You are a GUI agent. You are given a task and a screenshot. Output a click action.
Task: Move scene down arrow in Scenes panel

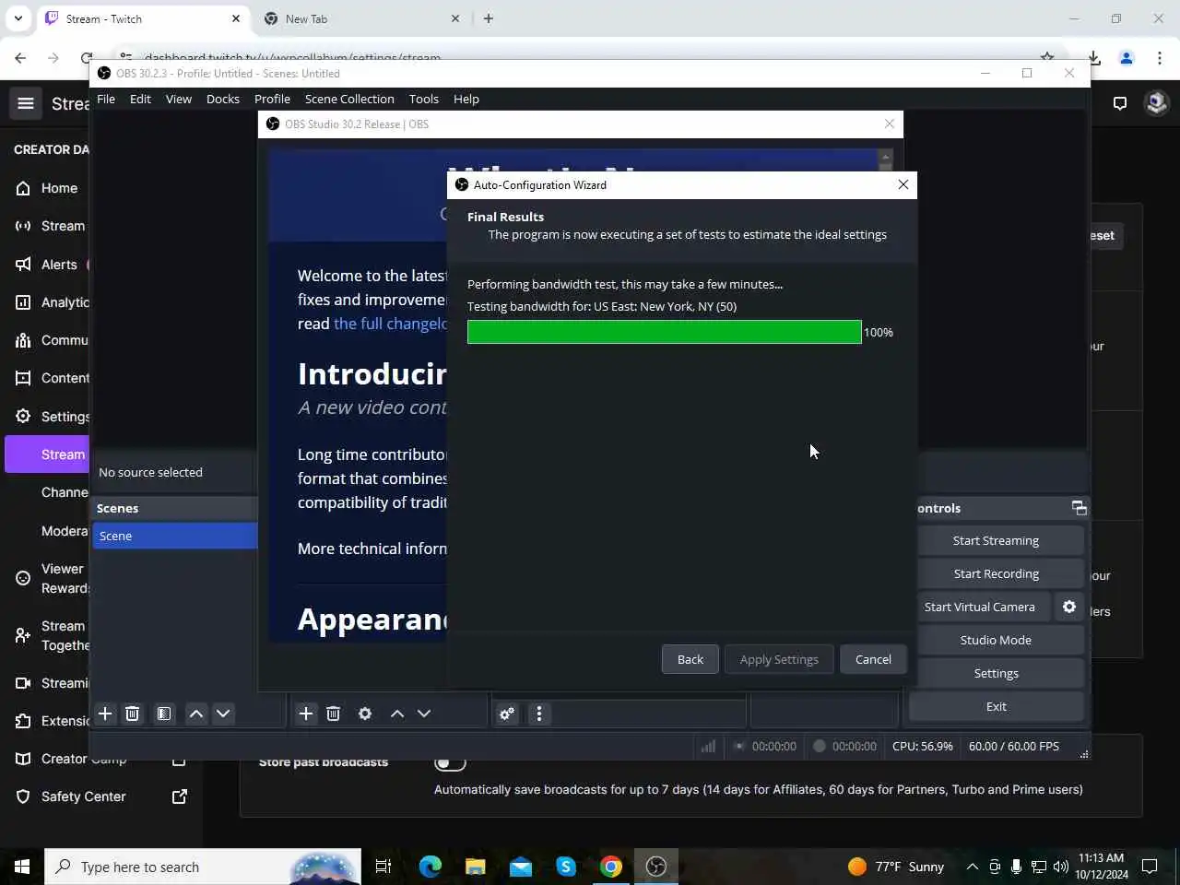tap(223, 714)
